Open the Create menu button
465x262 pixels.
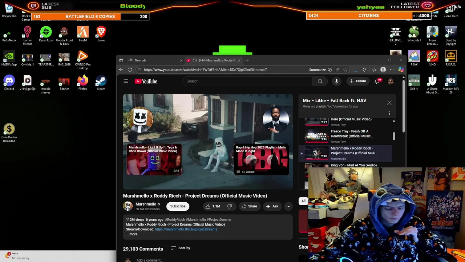(357, 81)
